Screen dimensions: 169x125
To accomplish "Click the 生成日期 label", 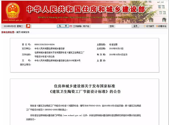I will click(x=101, y=48).
